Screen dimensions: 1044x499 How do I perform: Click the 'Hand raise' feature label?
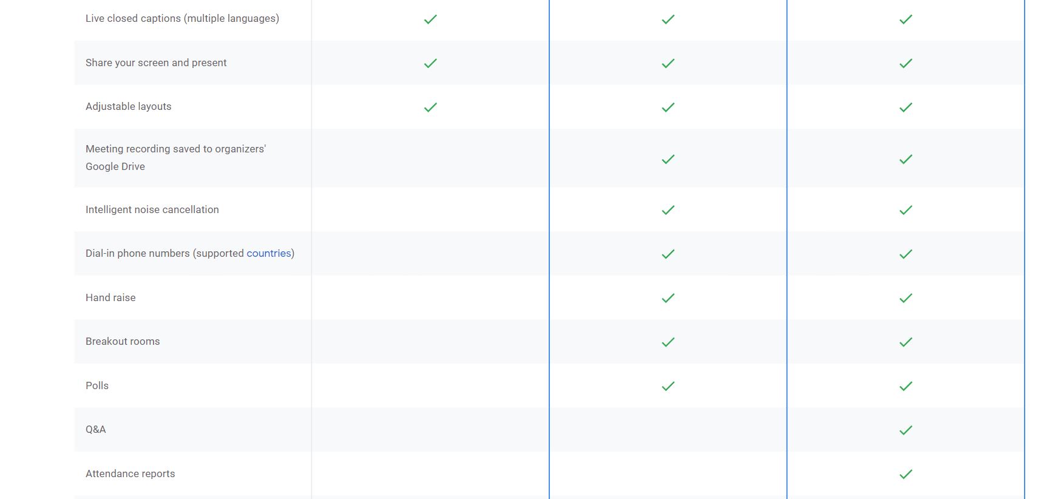pos(110,297)
